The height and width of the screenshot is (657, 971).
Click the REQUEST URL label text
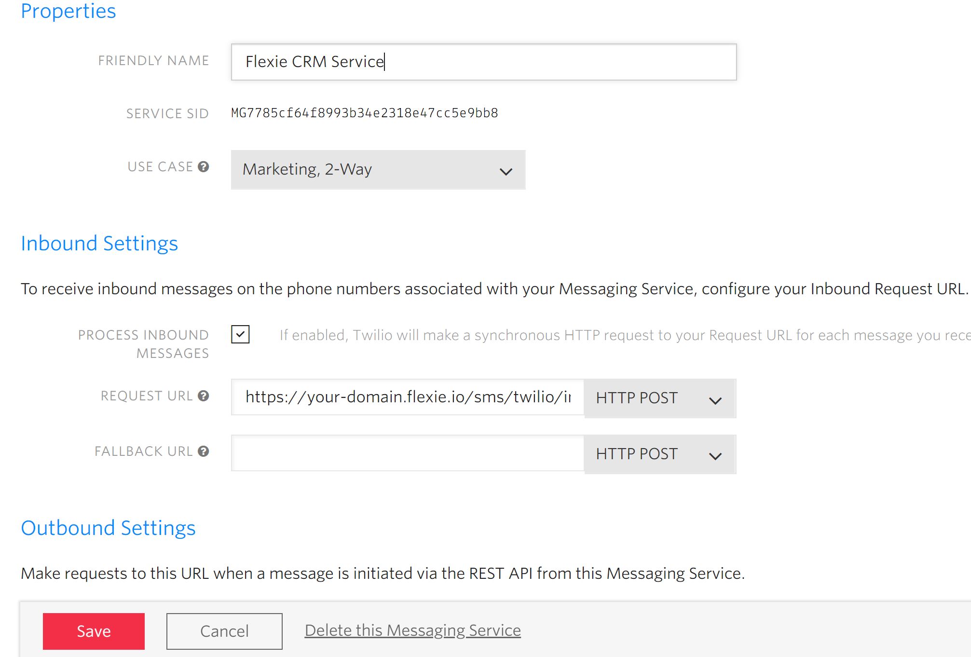[147, 396]
